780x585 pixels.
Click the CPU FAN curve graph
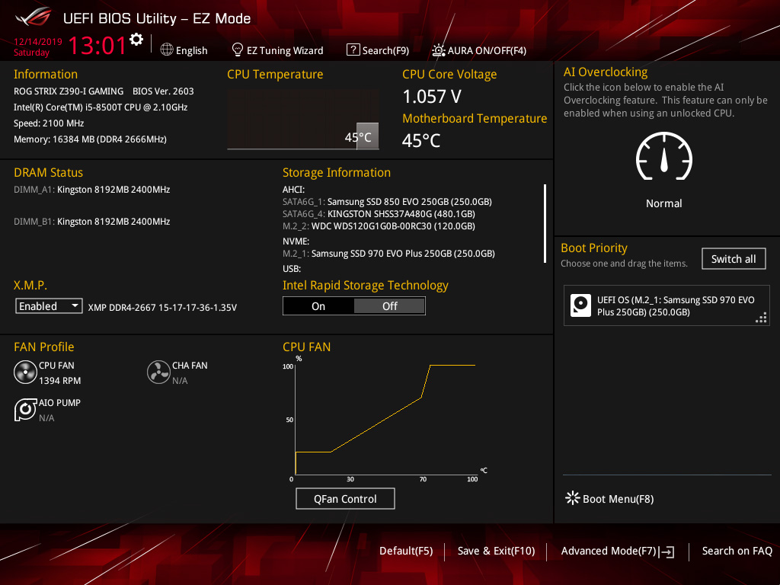(x=385, y=418)
